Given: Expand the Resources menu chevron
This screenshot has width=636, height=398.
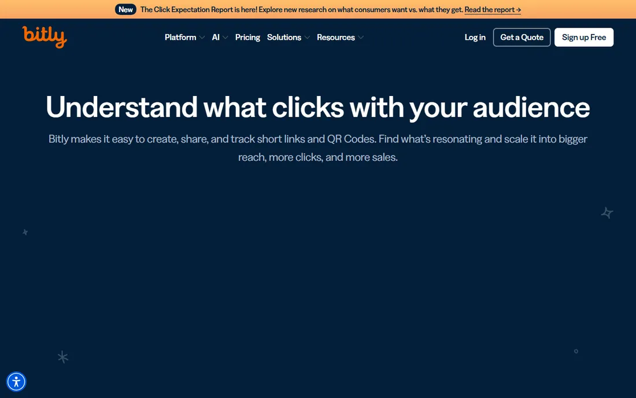Looking at the screenshot, I should click(x=361, y=38).
